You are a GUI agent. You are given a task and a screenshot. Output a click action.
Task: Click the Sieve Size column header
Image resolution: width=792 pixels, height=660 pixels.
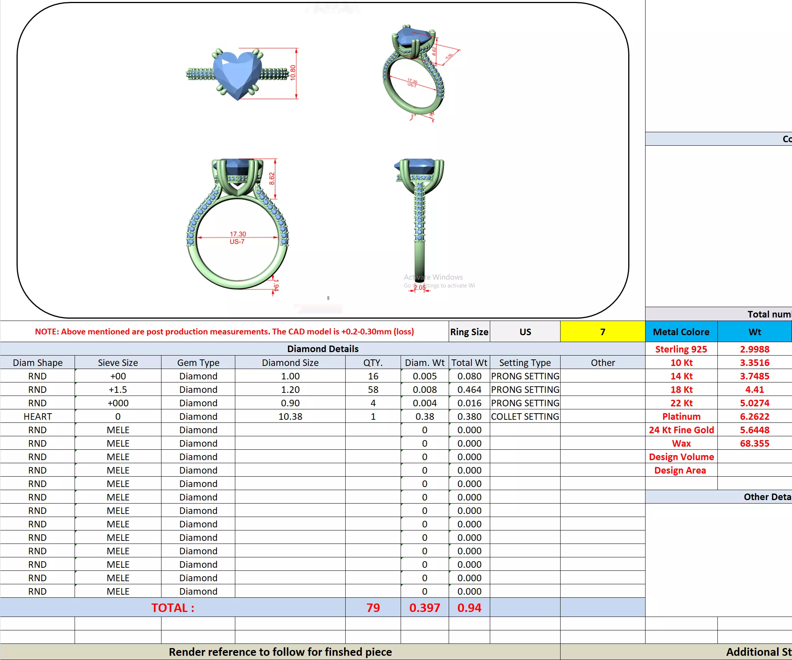point(118,362)
